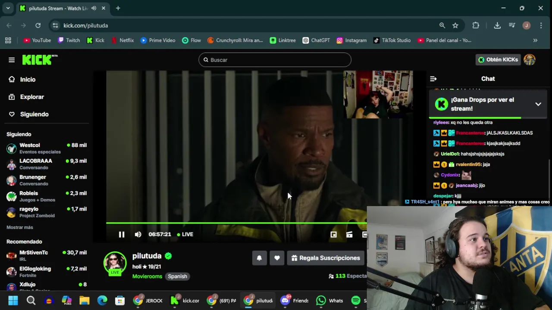Focus the Buscar search field
The image size is (552, 310).
[x=275, y=60]
